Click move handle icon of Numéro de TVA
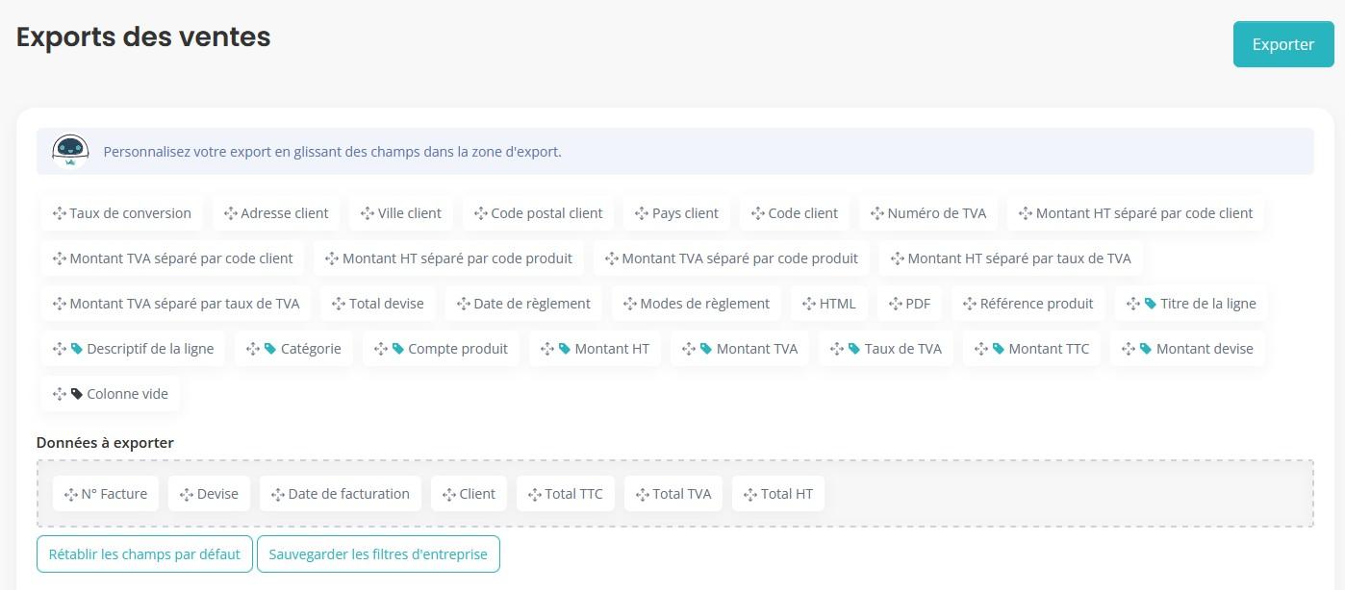Screen dimensions: 1345x590 (x=876, y=213)
